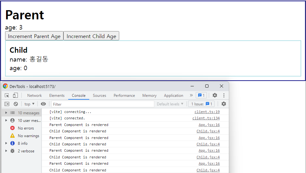
Task: Expand the 10 messages group
Action: (x=6, y=113)
